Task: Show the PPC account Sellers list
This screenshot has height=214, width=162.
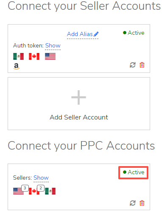Action: (x=41, y=178)
